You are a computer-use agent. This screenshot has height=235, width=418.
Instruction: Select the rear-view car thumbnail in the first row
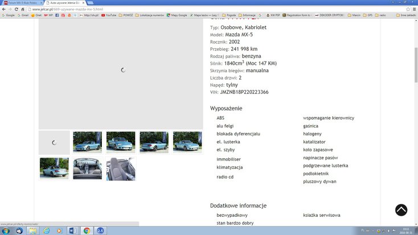point(154,142)
